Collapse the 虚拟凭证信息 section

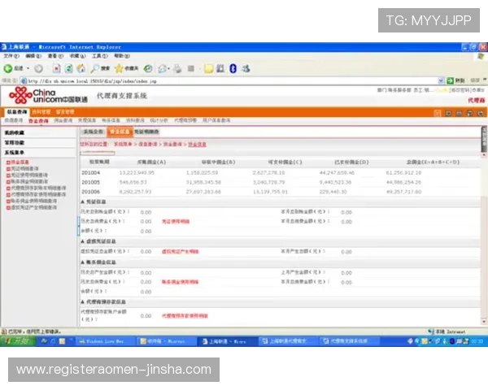click(81, 241)
